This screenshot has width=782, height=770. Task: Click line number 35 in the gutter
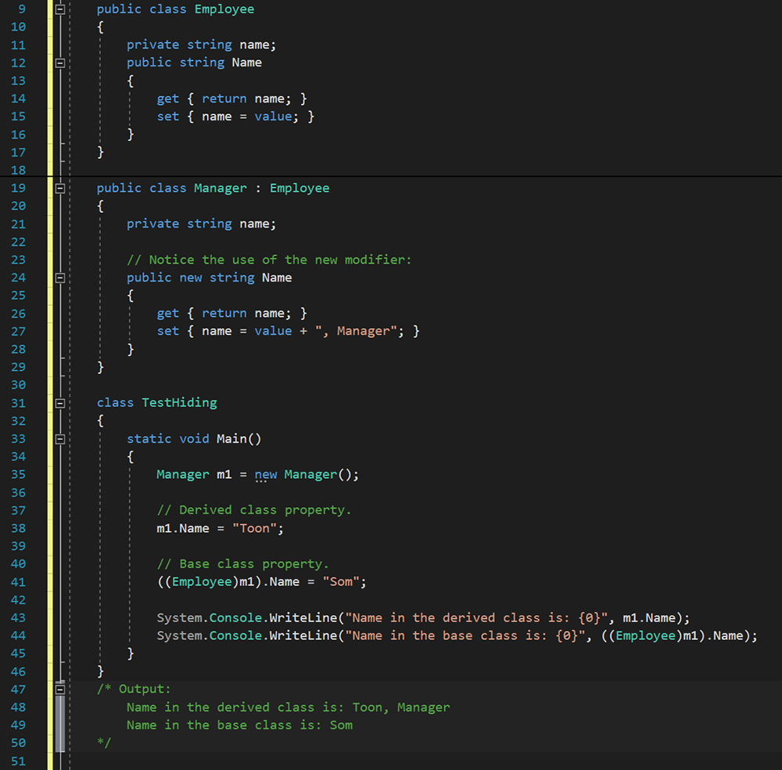point(18,474)
